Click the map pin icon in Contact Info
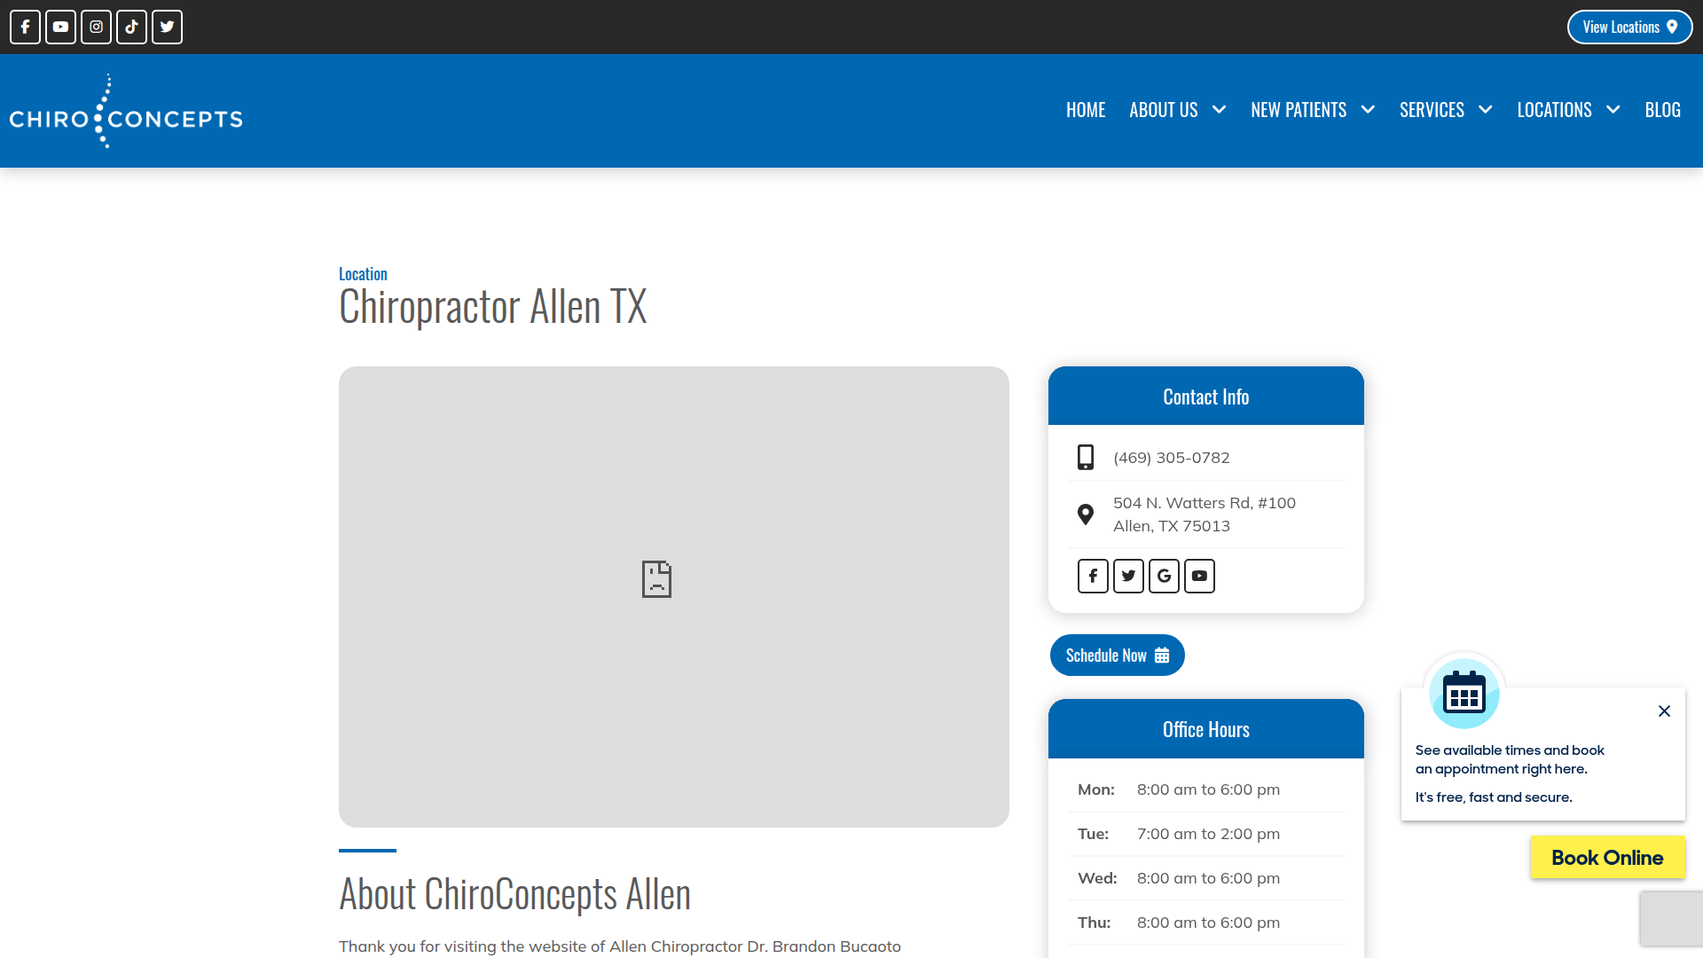Screen dimensions: 1703x958 [x=1086, y=514]
